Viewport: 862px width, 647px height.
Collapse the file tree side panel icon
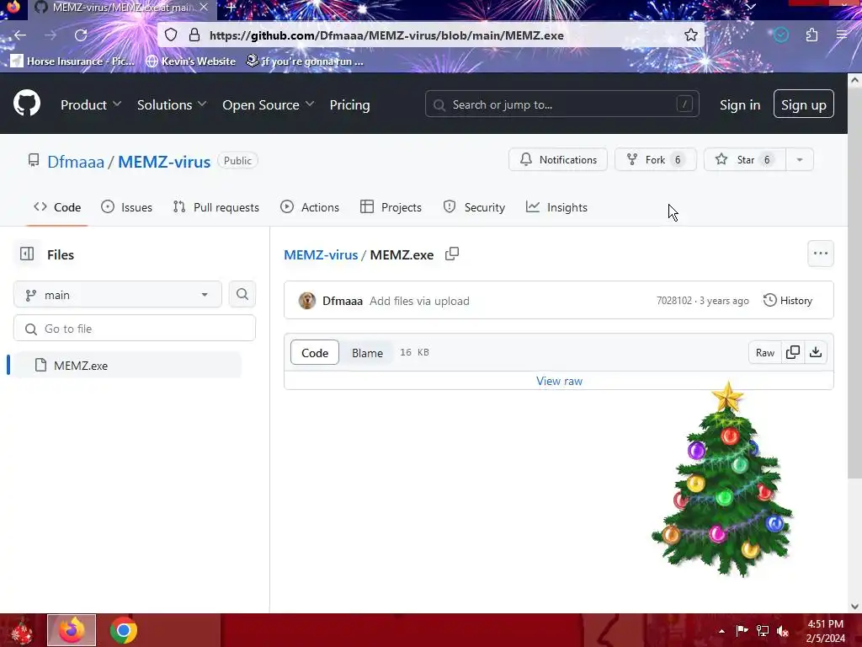click(x=27, y=254)
